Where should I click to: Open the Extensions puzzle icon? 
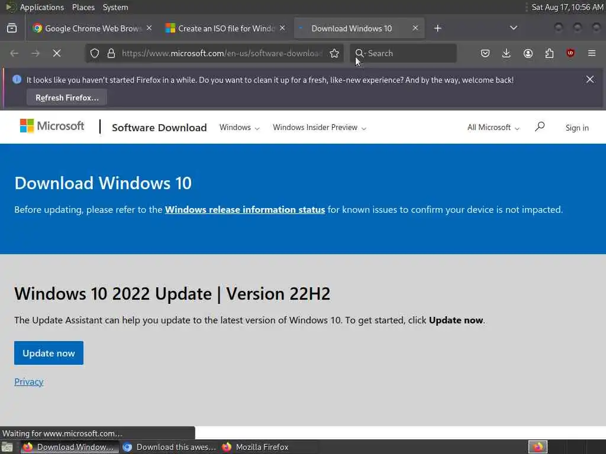click(549, 53)
